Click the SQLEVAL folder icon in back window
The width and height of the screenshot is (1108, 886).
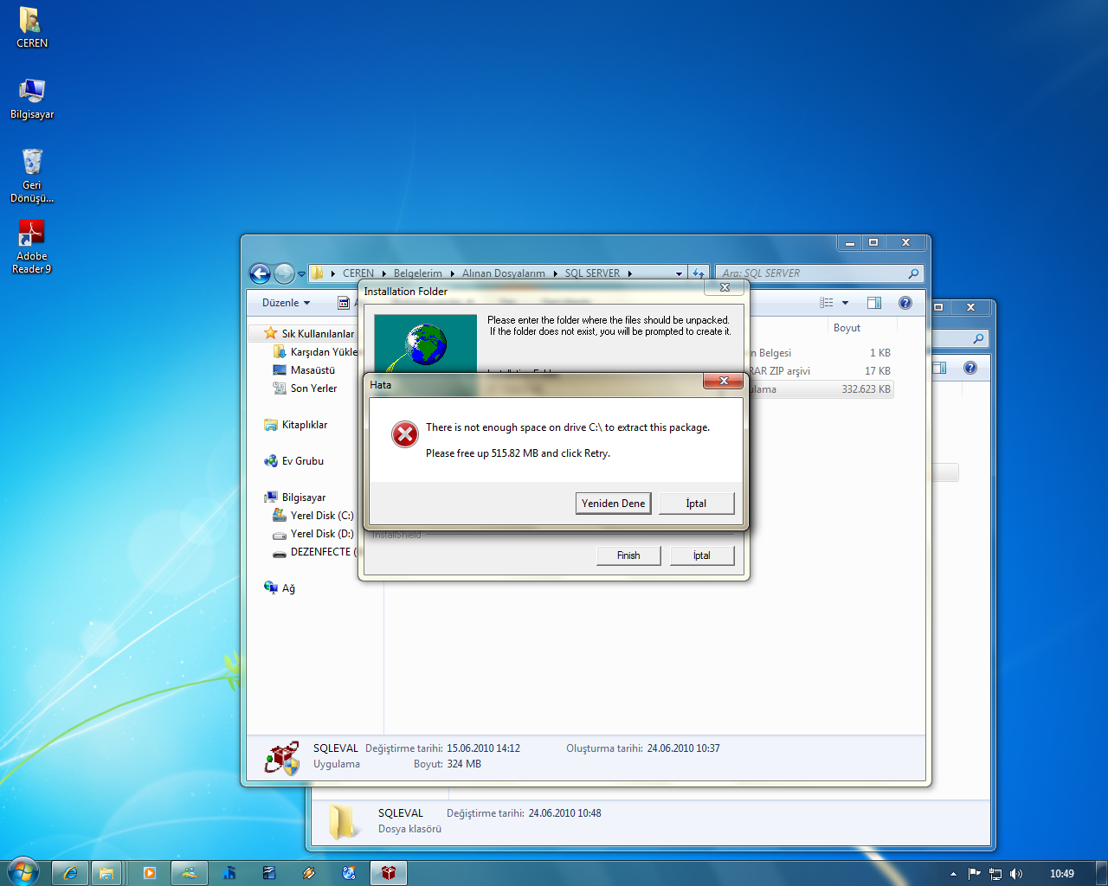[x=343, y=821]
